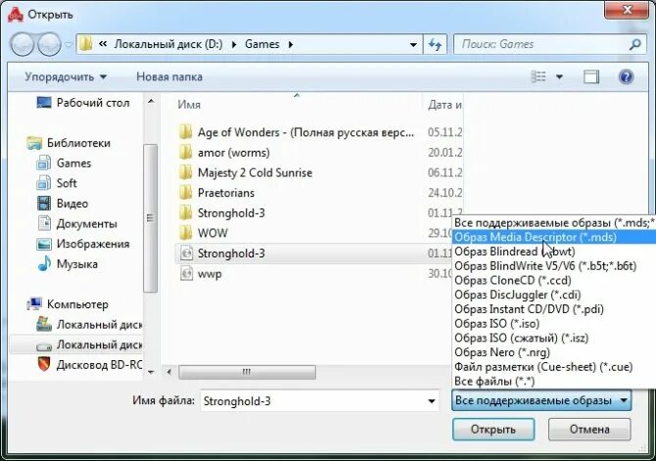Open help via the question mark icon
This screenshot has height=461, width=656.
click(626, 77)
